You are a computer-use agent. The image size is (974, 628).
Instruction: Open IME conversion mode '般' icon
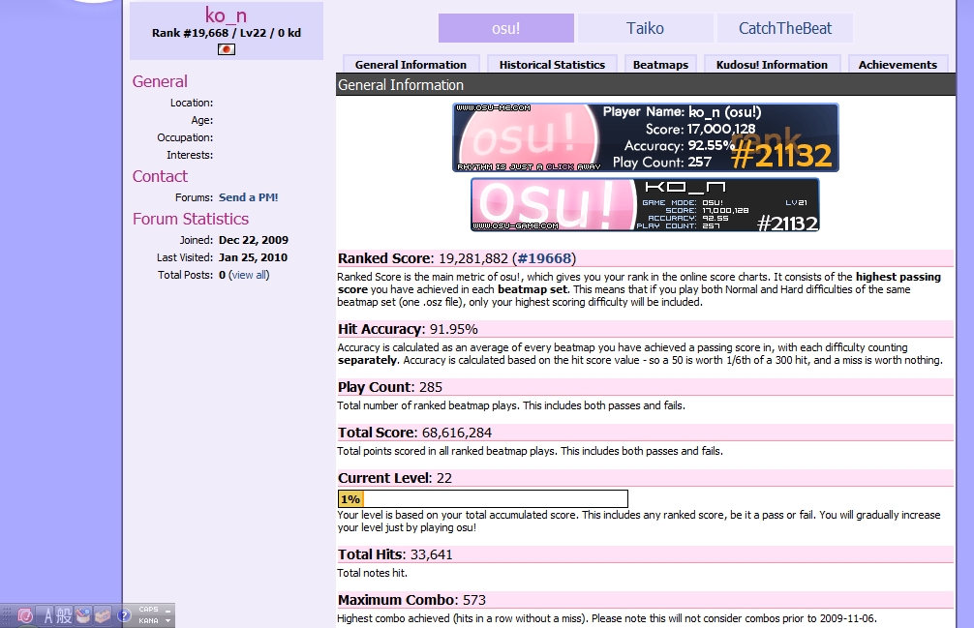(64, 615)
